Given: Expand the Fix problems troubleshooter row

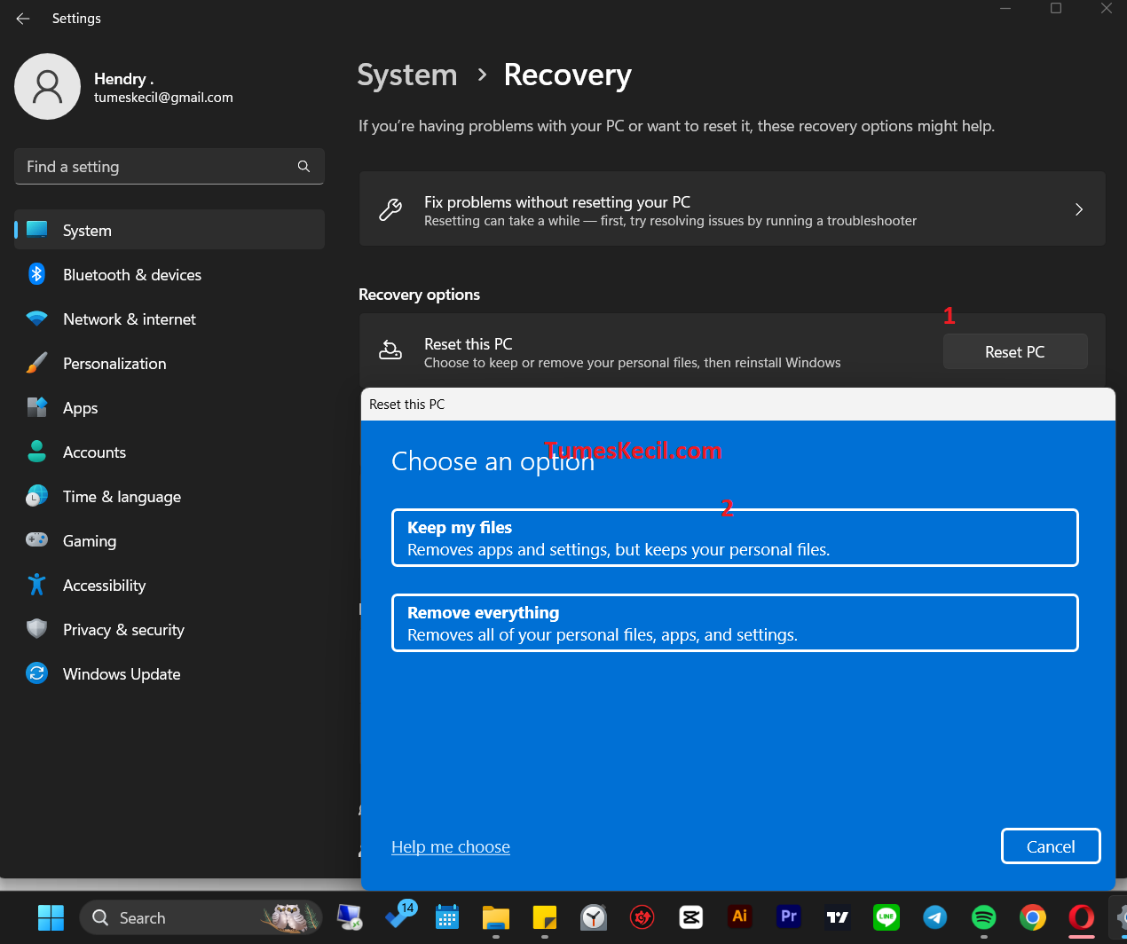Looking at the screenshot, I should (732, 208).
